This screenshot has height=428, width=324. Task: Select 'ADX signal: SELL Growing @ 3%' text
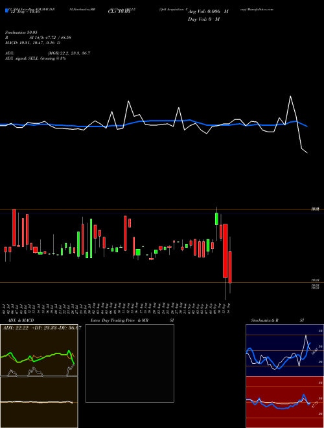(x=36, y=58)
